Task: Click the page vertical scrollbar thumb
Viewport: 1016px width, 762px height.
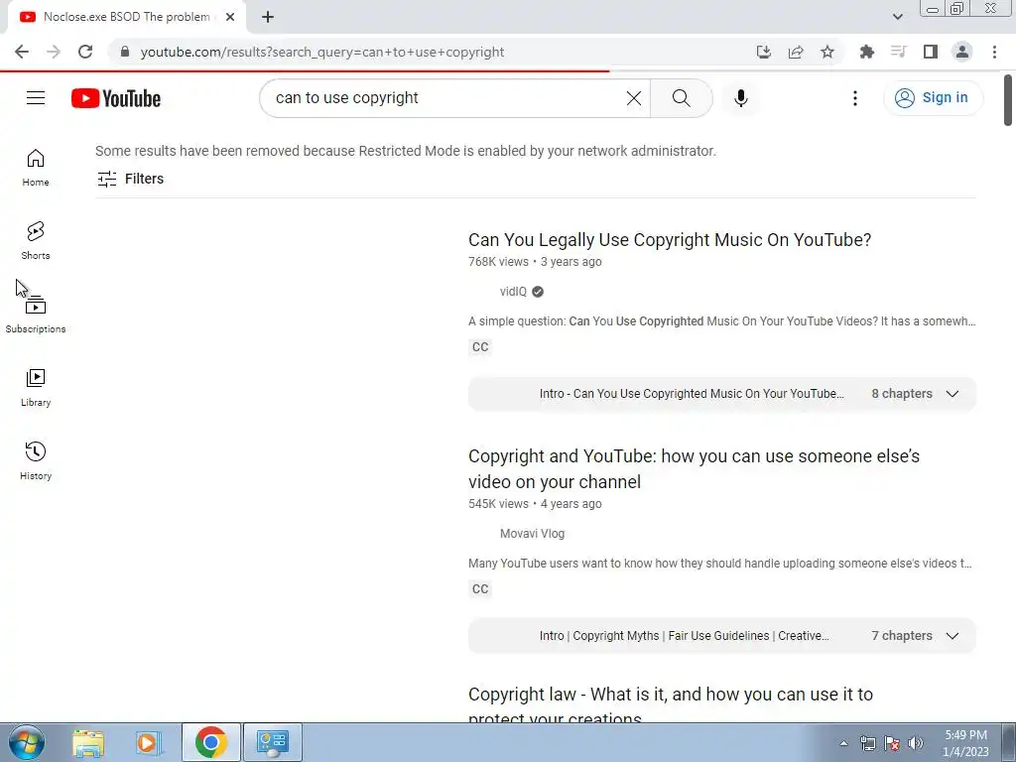Action: click(1008, 100)
